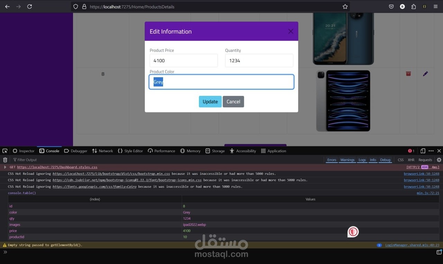Open the min.js:72:21 source link
Image resolution: width=443 pixels, height=264 pixels.
(428, 193)
